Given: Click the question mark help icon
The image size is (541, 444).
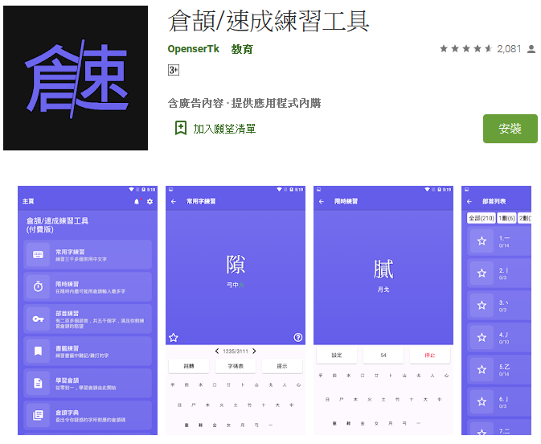Looking at the screenshot, I should coord(297,337).
